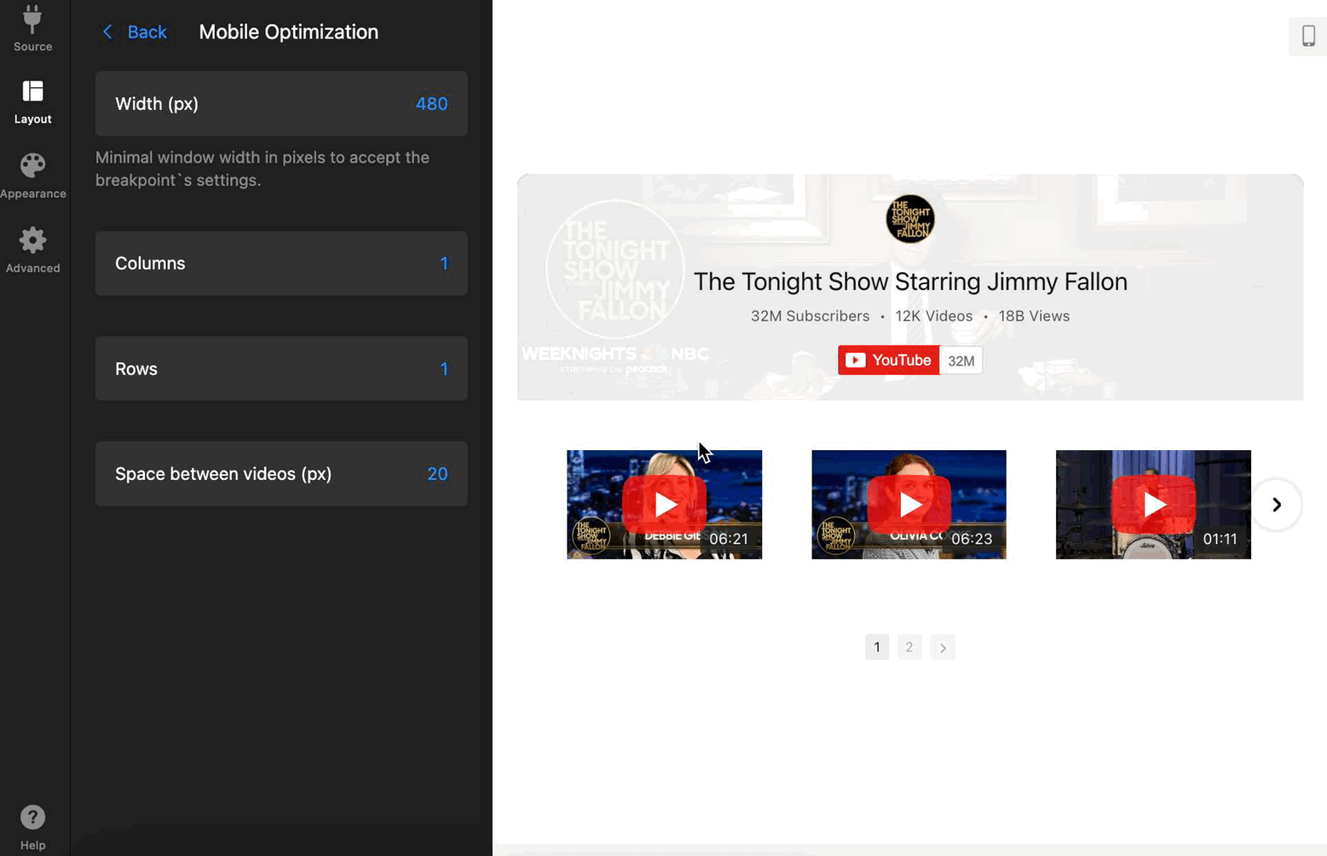
Task: Go back using the Back link
Action: click(135, 32)
